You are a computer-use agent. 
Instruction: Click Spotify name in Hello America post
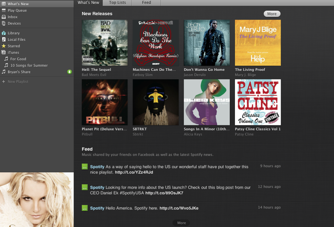(x=97, y=208)
